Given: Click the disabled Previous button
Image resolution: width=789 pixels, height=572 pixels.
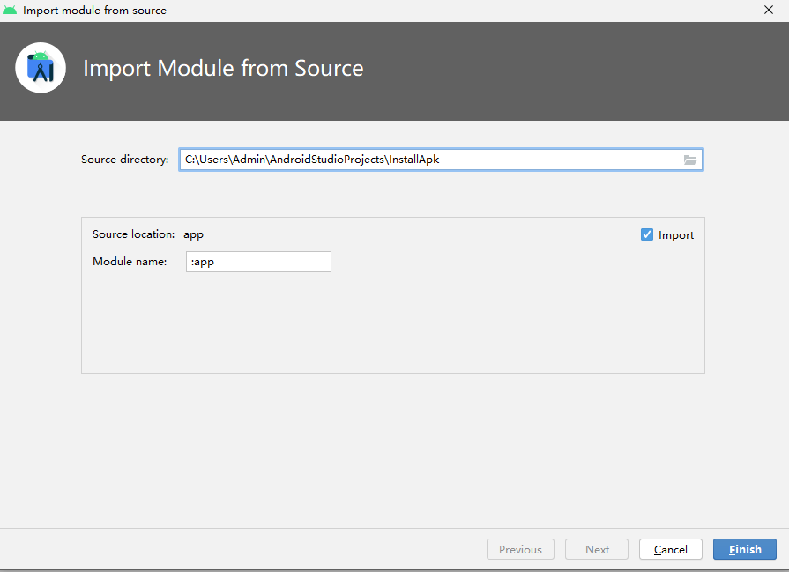Looking at the screenshot, I should click(x=520, y=549).
